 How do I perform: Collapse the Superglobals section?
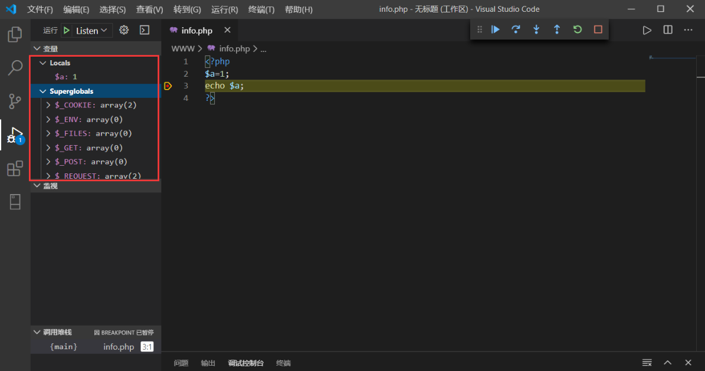[42, 91]
